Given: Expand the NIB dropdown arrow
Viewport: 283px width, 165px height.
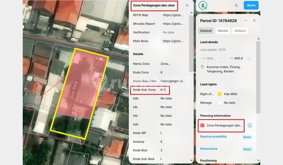Looking at the screenshot, I should point(221,58).
